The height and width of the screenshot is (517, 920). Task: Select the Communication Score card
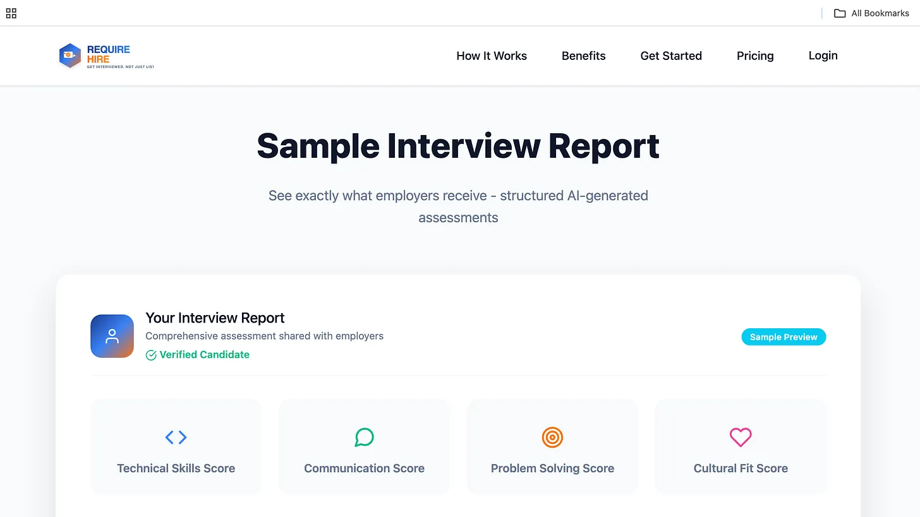364,446
